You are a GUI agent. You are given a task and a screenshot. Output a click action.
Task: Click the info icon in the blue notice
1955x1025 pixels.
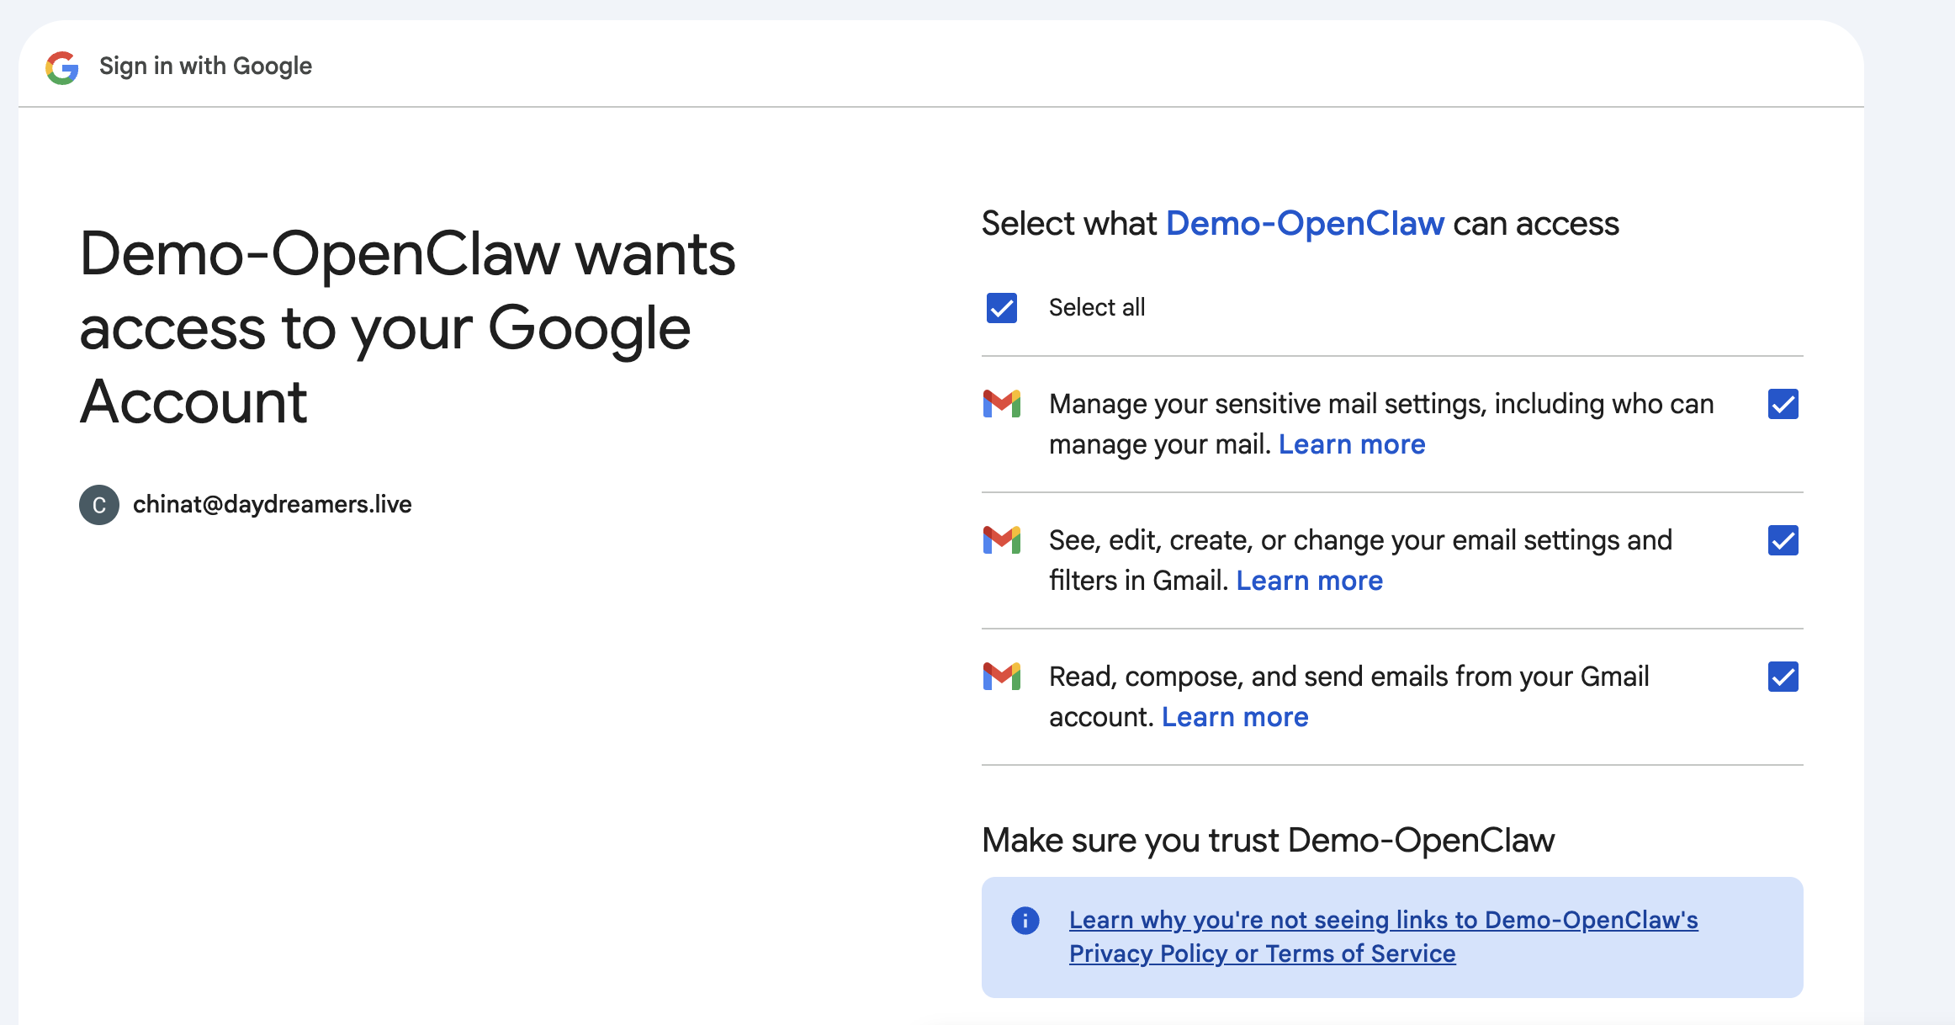pos(1025,921)
